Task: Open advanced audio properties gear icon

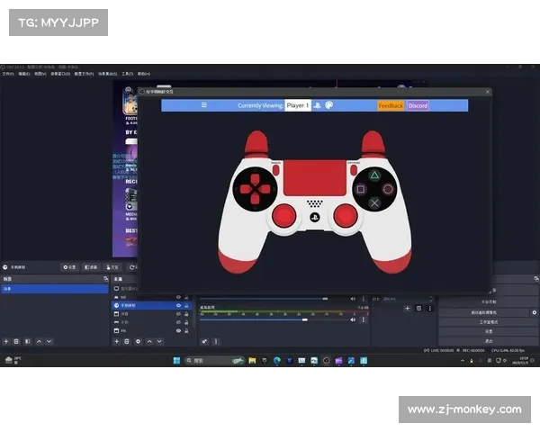Action: click(x=204, y=341)
